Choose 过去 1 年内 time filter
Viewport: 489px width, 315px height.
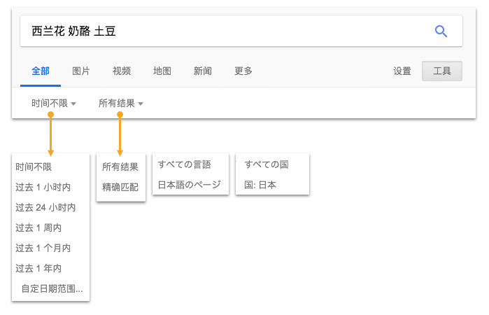tap(38, 269)
